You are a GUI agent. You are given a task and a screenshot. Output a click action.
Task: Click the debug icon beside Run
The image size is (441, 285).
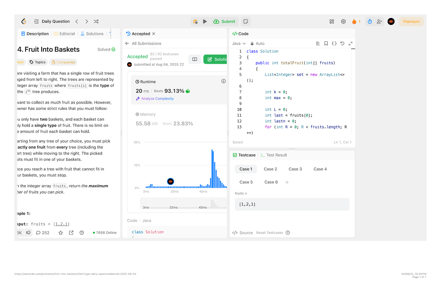click(195, 21)
